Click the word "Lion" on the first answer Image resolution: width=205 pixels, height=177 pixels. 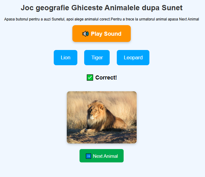(66, 57)
